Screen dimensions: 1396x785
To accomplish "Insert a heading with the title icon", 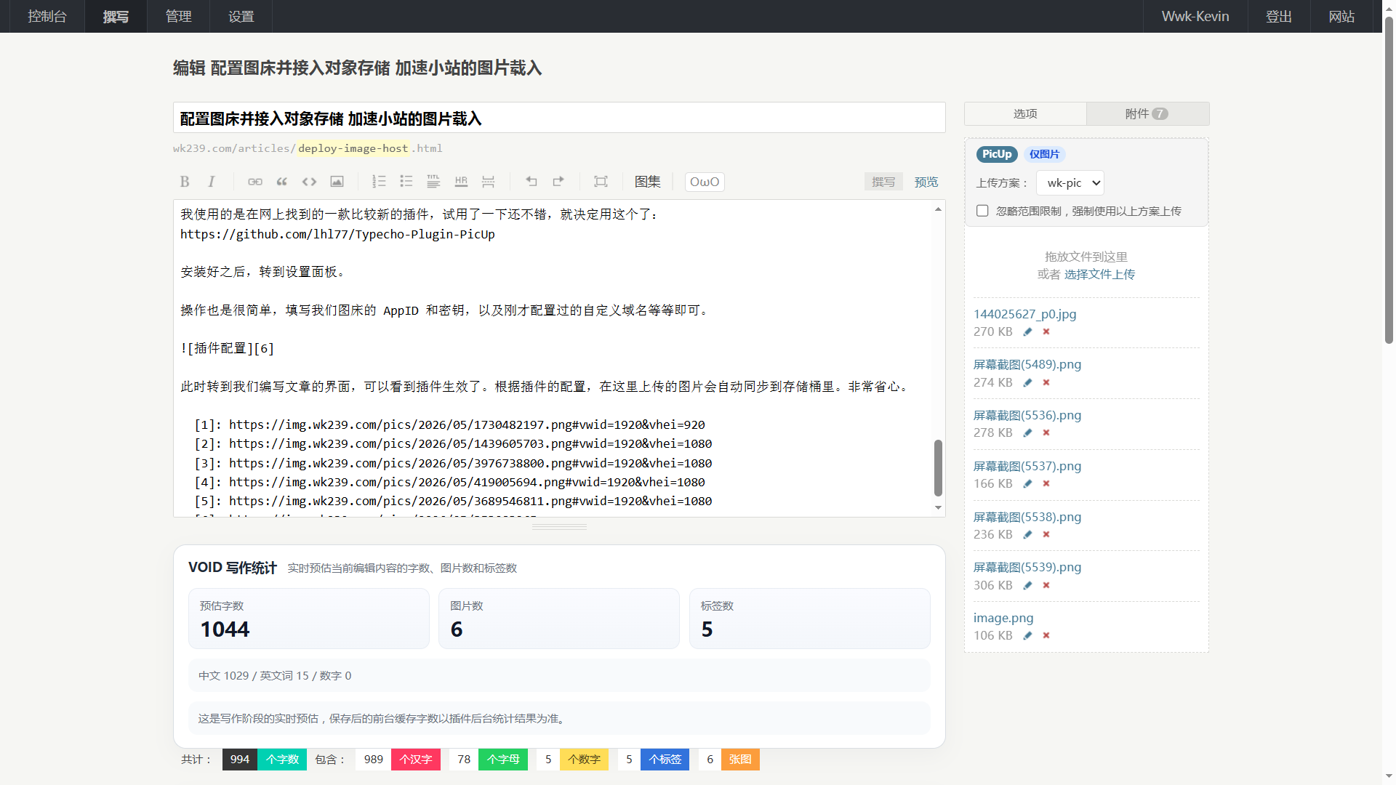I will (x=433, y=182).
